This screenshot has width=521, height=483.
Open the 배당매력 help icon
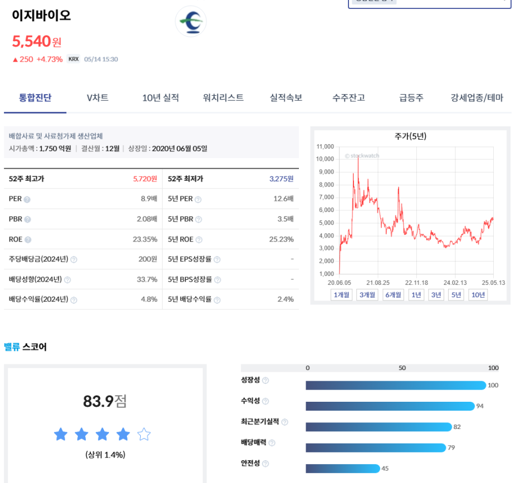pyautogui.click(x=272, y=443)
